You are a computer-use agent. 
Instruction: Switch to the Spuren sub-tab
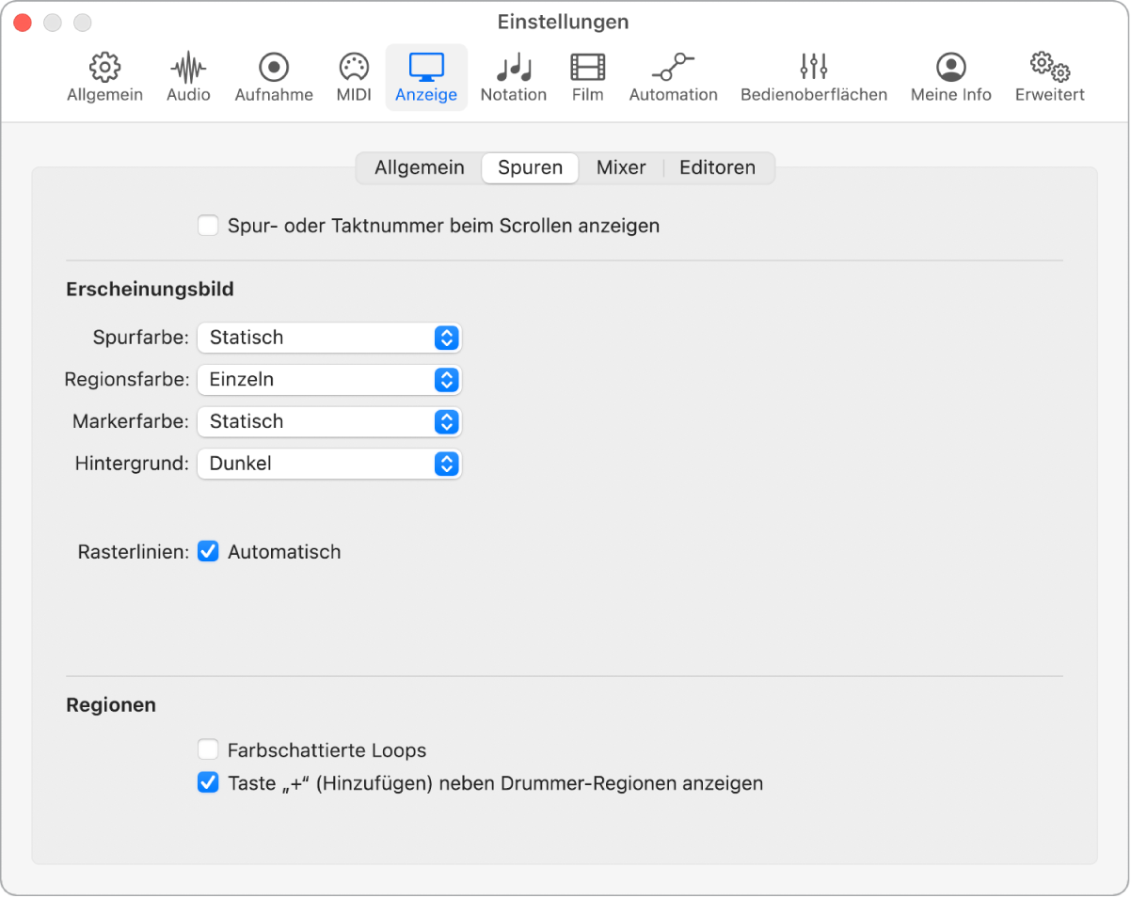(x=531, y=167)
